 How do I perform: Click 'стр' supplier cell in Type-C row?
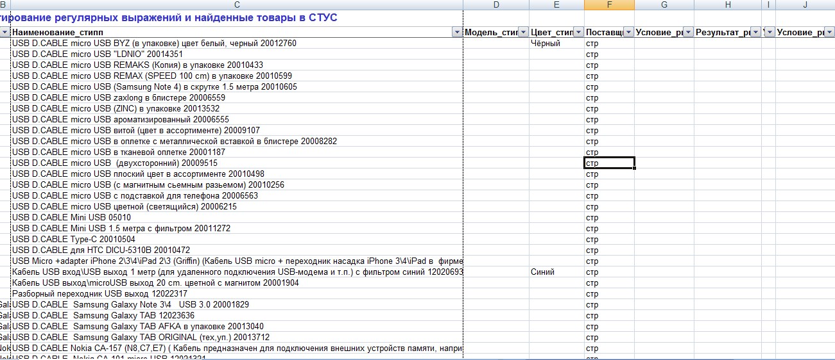[609, 240]
